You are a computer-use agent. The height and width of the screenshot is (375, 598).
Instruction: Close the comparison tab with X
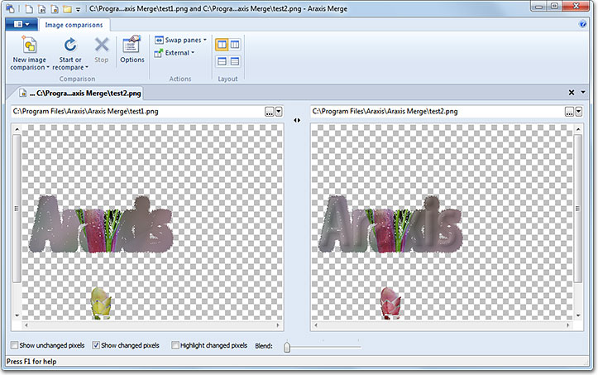pyautogui.click(x=572, y=93)
